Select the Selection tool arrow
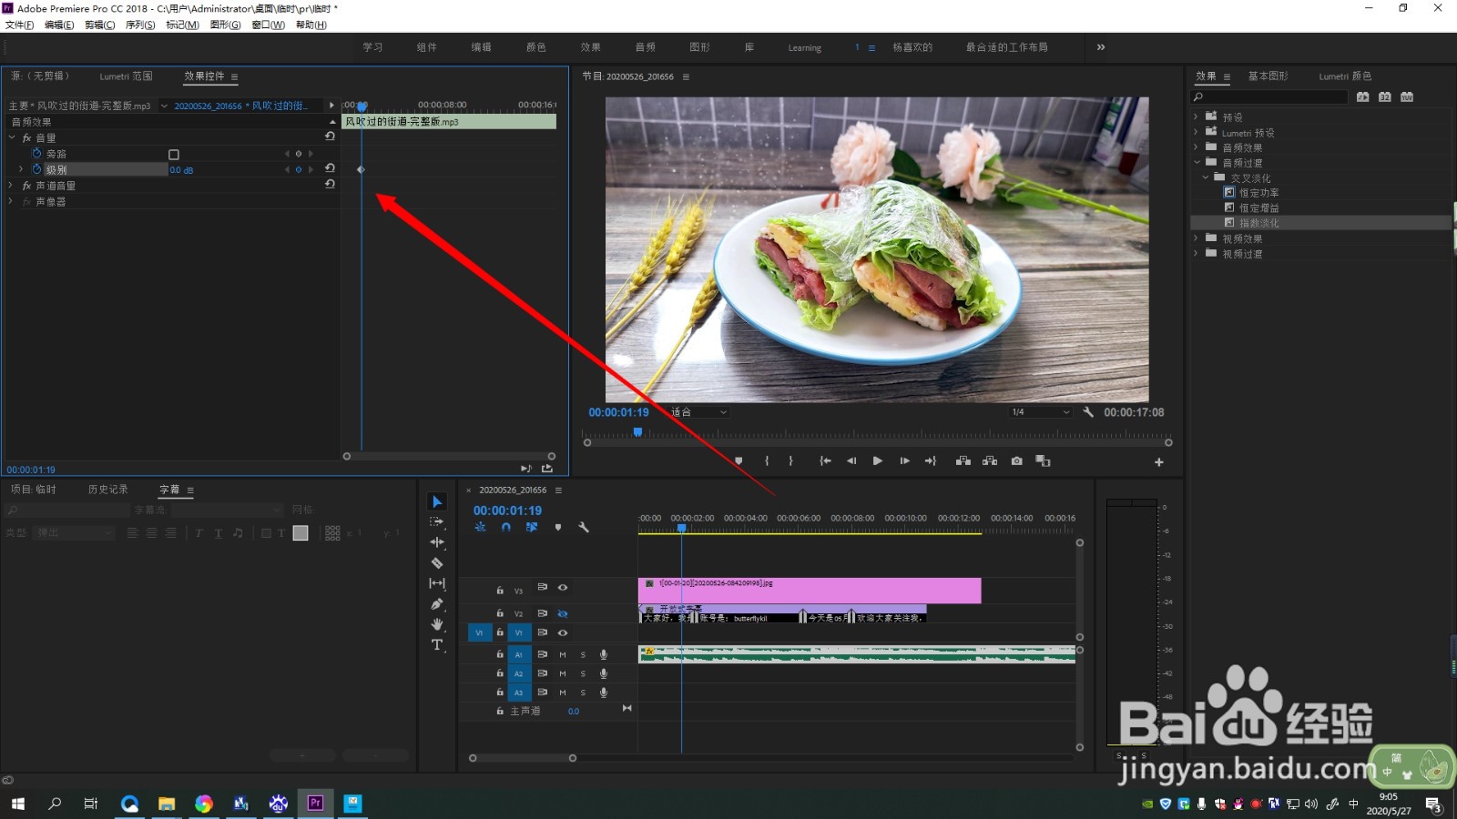The height and width of the screenshot is (819, 1457). tap(437, 501)
